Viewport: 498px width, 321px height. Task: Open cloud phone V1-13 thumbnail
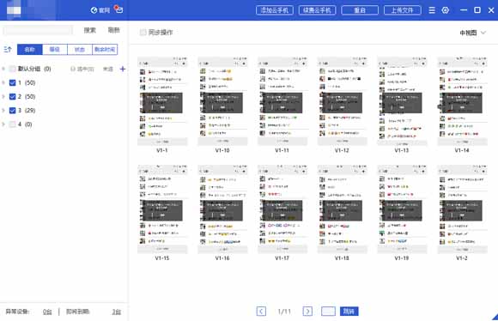402,101
